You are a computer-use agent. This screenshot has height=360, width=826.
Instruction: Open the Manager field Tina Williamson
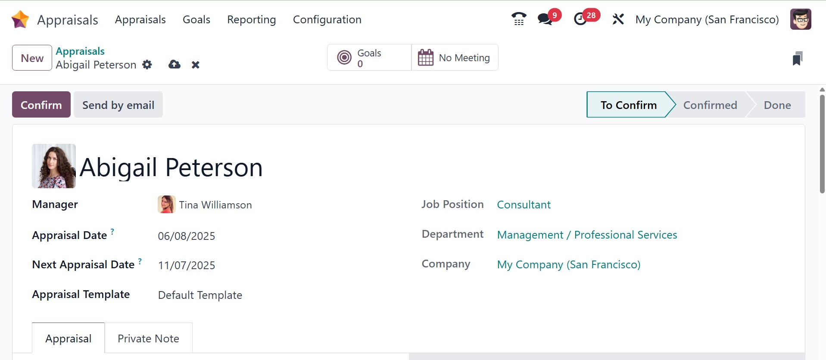click(x=215, y=205)
